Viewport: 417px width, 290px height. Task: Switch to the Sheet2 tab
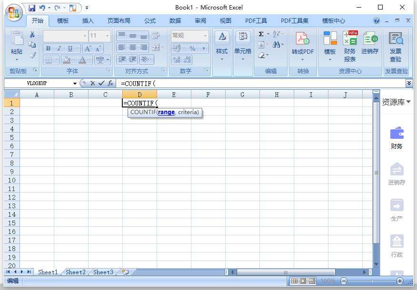tap(76, 272)
